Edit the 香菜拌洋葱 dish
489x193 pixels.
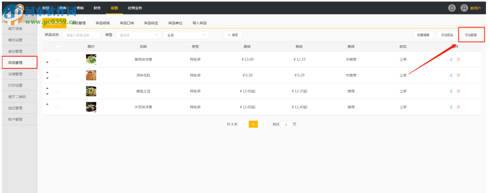pos(451,59)
